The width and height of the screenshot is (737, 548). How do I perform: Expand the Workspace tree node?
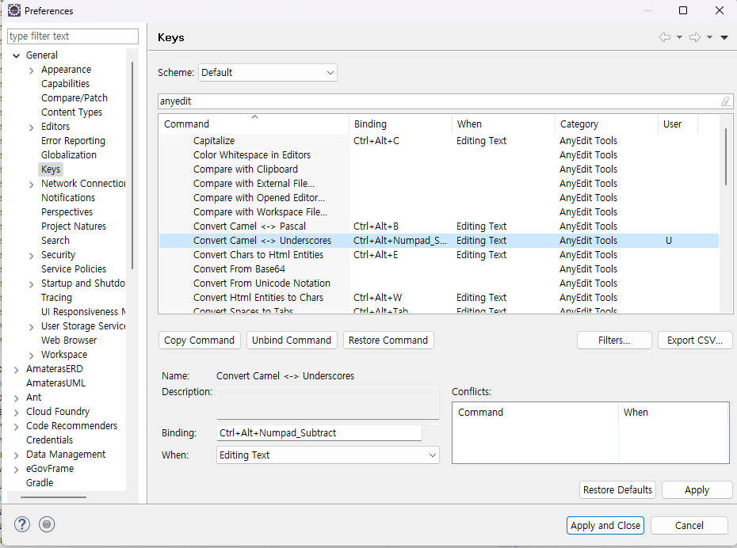click(32, 356)
